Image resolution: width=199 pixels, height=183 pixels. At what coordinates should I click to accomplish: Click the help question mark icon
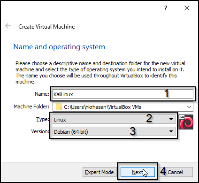tap(166, 8)
